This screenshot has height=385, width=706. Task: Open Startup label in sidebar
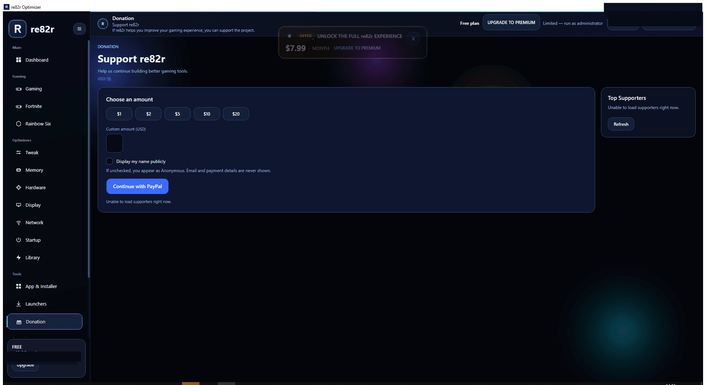33,240
